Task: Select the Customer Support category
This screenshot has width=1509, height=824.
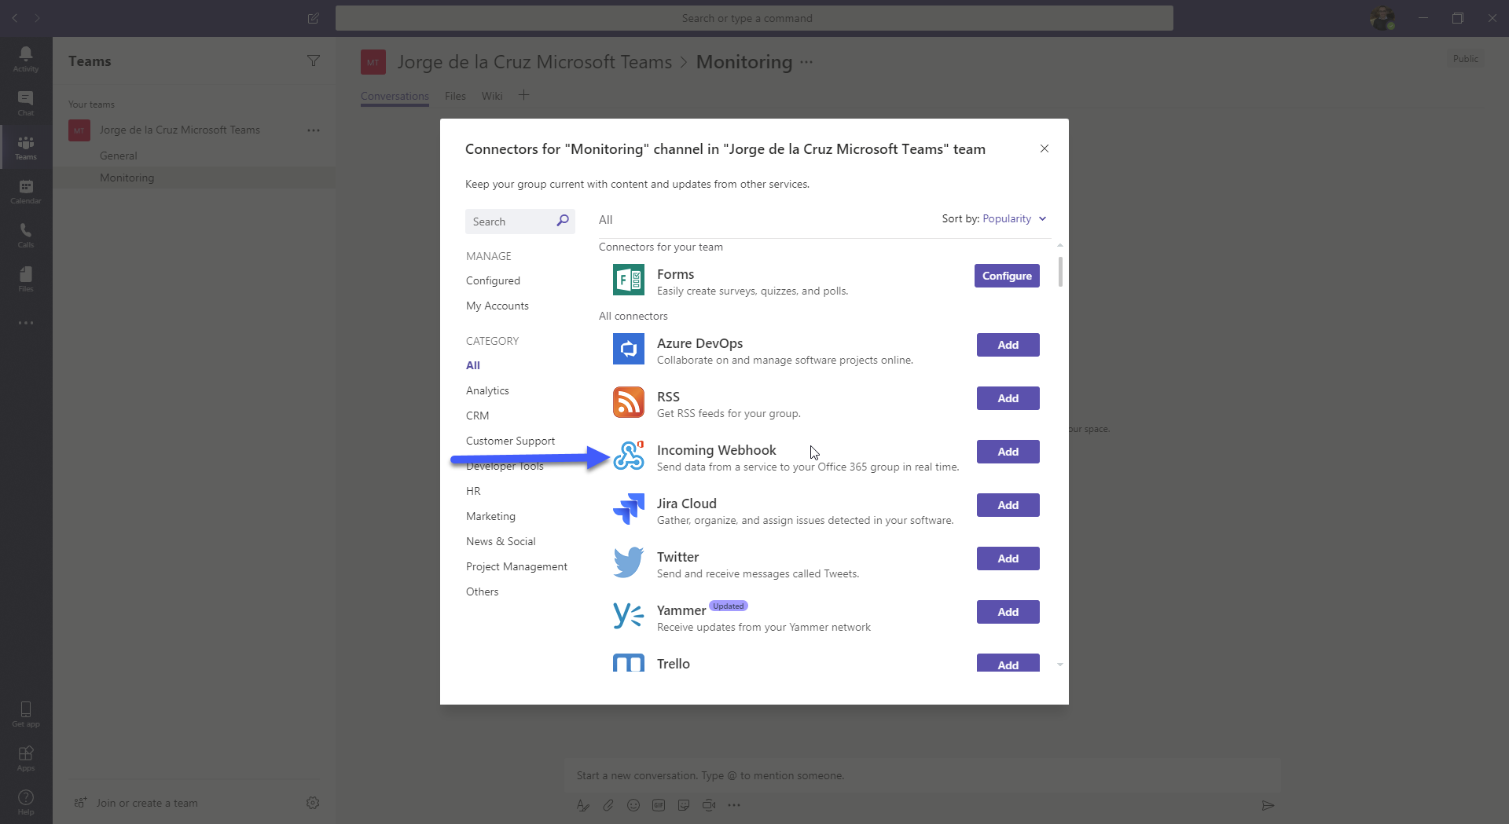Action: pos(510,441)
